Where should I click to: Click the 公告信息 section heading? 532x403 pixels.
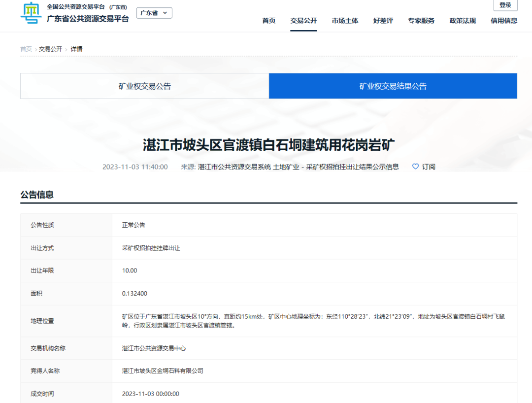pyautogui.click(x=37, y=195)
